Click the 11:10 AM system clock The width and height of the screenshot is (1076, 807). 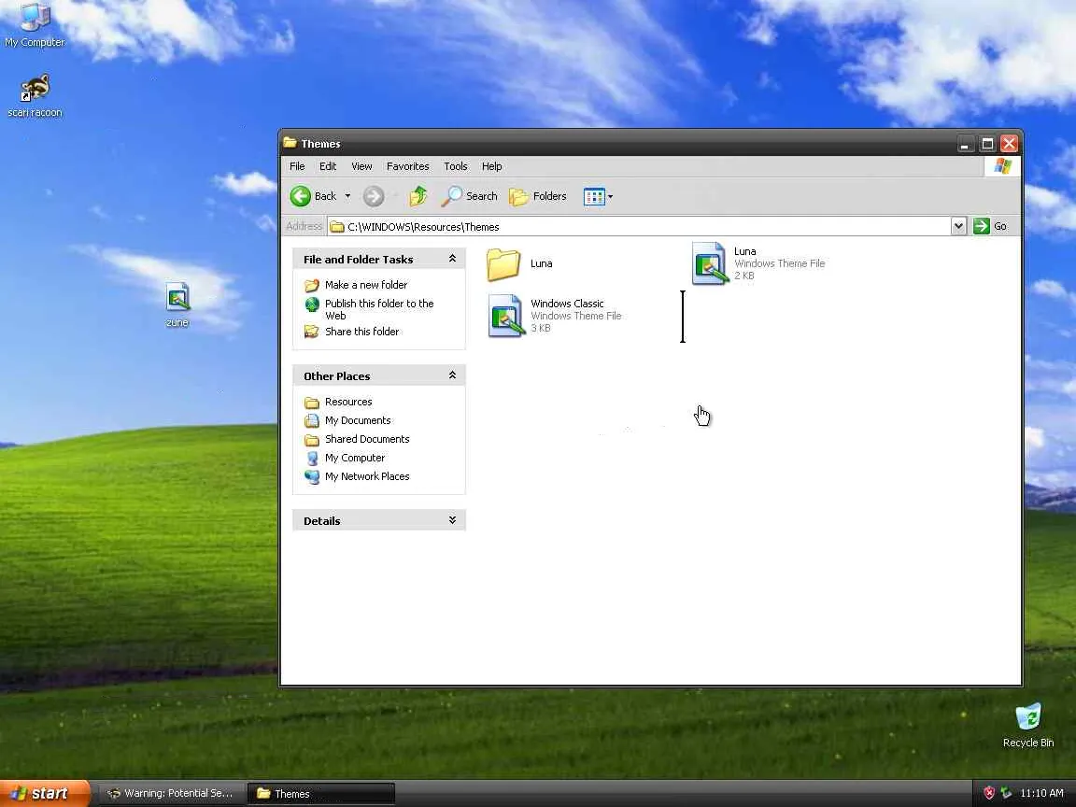pos(1041,793)
